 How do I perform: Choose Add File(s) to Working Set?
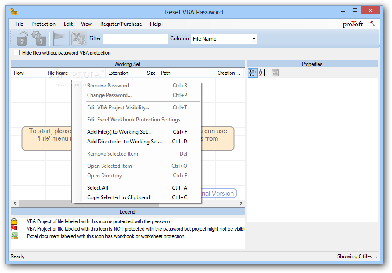[x=136, y=132]
